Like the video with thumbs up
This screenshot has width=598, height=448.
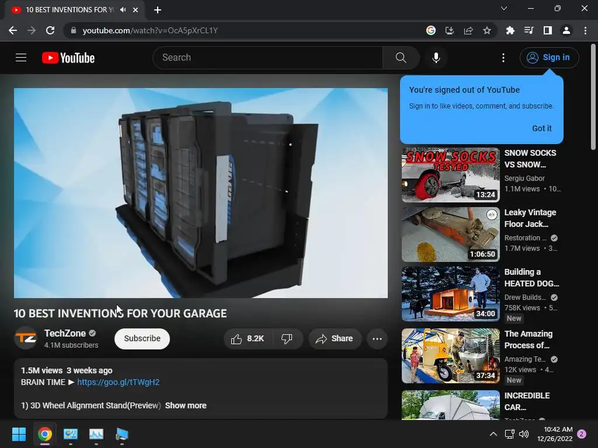(x=248, y=339)
